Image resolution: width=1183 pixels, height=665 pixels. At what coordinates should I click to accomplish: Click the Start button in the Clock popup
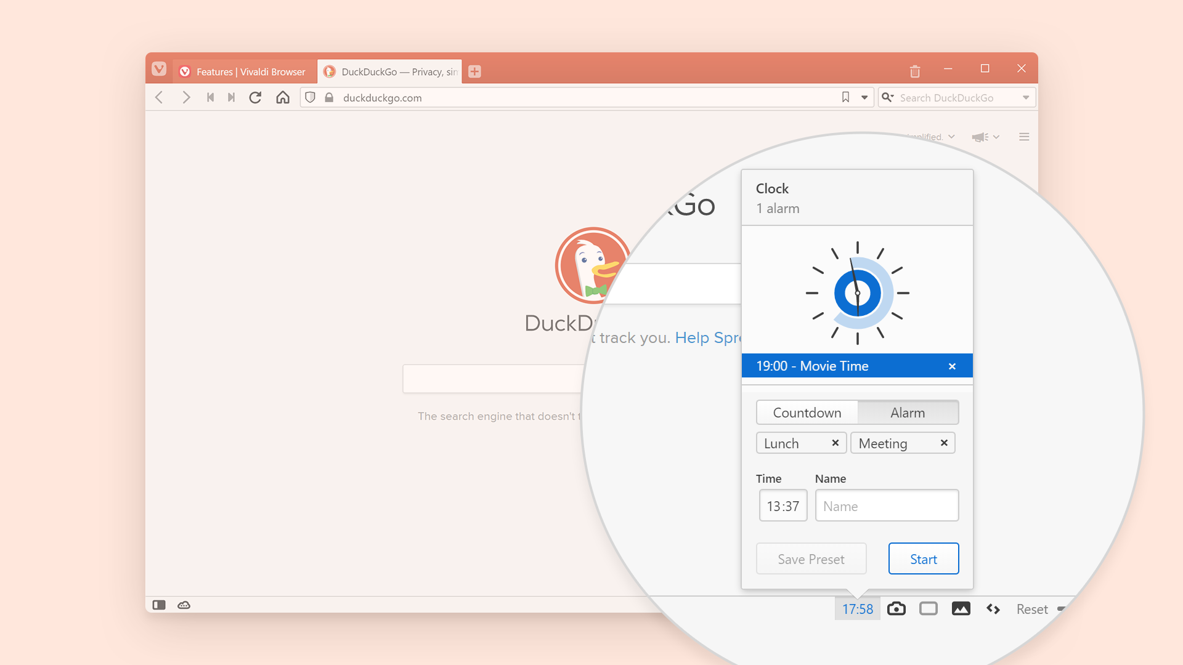point(923,558)
